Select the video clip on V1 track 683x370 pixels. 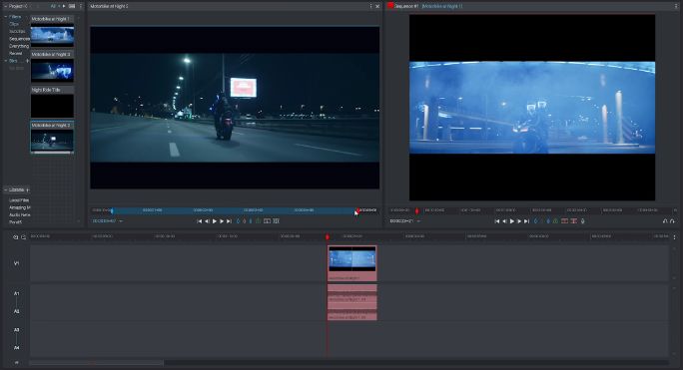(x=351, y=263)
